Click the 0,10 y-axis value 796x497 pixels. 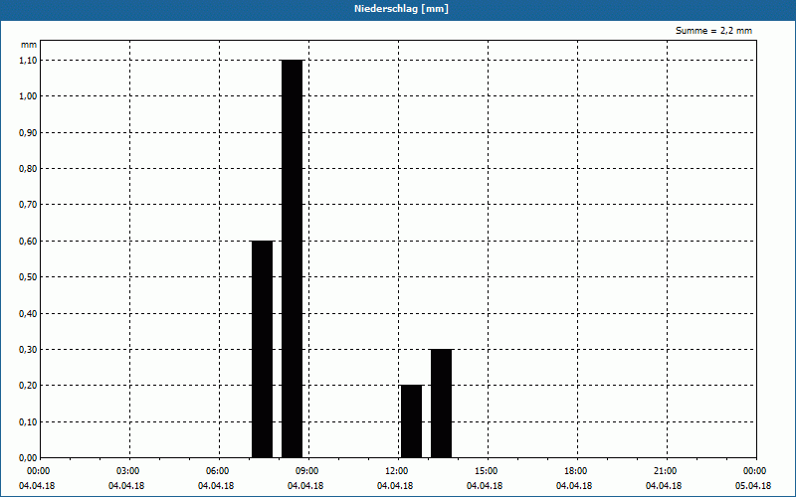[x=28, y=422]
